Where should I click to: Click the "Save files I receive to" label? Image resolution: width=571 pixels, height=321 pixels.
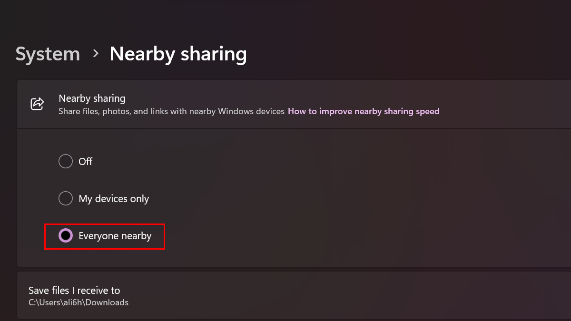point(74,290)
